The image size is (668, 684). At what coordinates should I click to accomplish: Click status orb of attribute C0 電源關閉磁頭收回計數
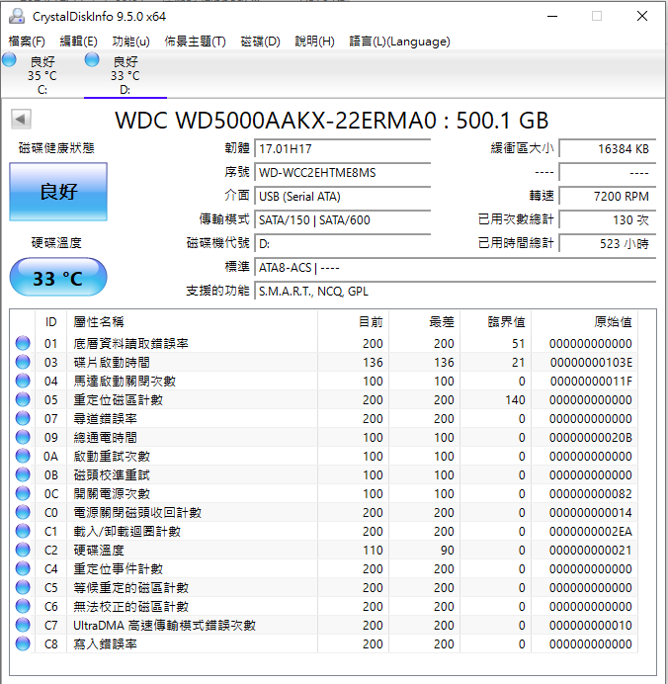click(23, 512)
